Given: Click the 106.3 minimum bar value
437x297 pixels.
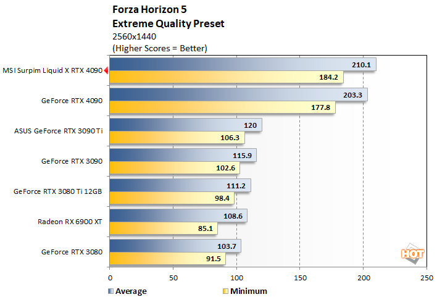Looking at the screenshot, I should 230,138.
